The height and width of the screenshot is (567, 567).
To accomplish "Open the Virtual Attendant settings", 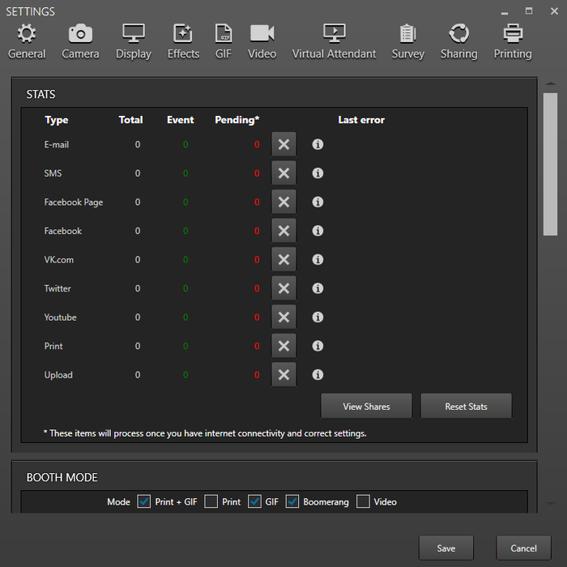I will tap(334, 41).
